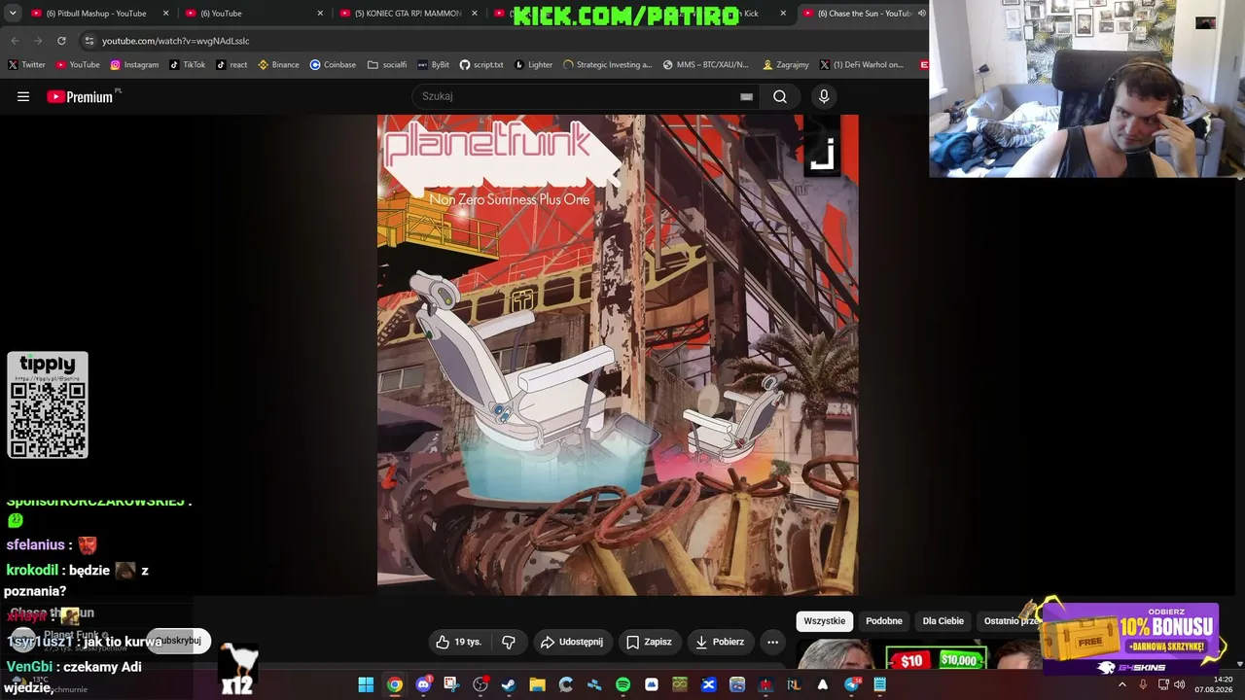Show hidden system tray icons chevron
Viewport: 1245px width, 700px height.
click(x=1121, y=684)
